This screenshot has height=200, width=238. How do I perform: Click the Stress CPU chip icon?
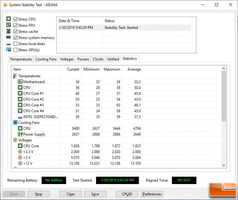coord(8,19)
